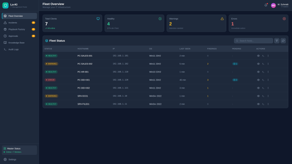Click IP address 192.168.1.110
Viewport: 292px width, 164px height.
[120, 72]
